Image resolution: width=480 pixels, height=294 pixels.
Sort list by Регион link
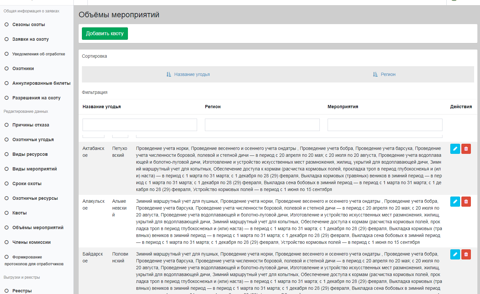click(388, 74)
